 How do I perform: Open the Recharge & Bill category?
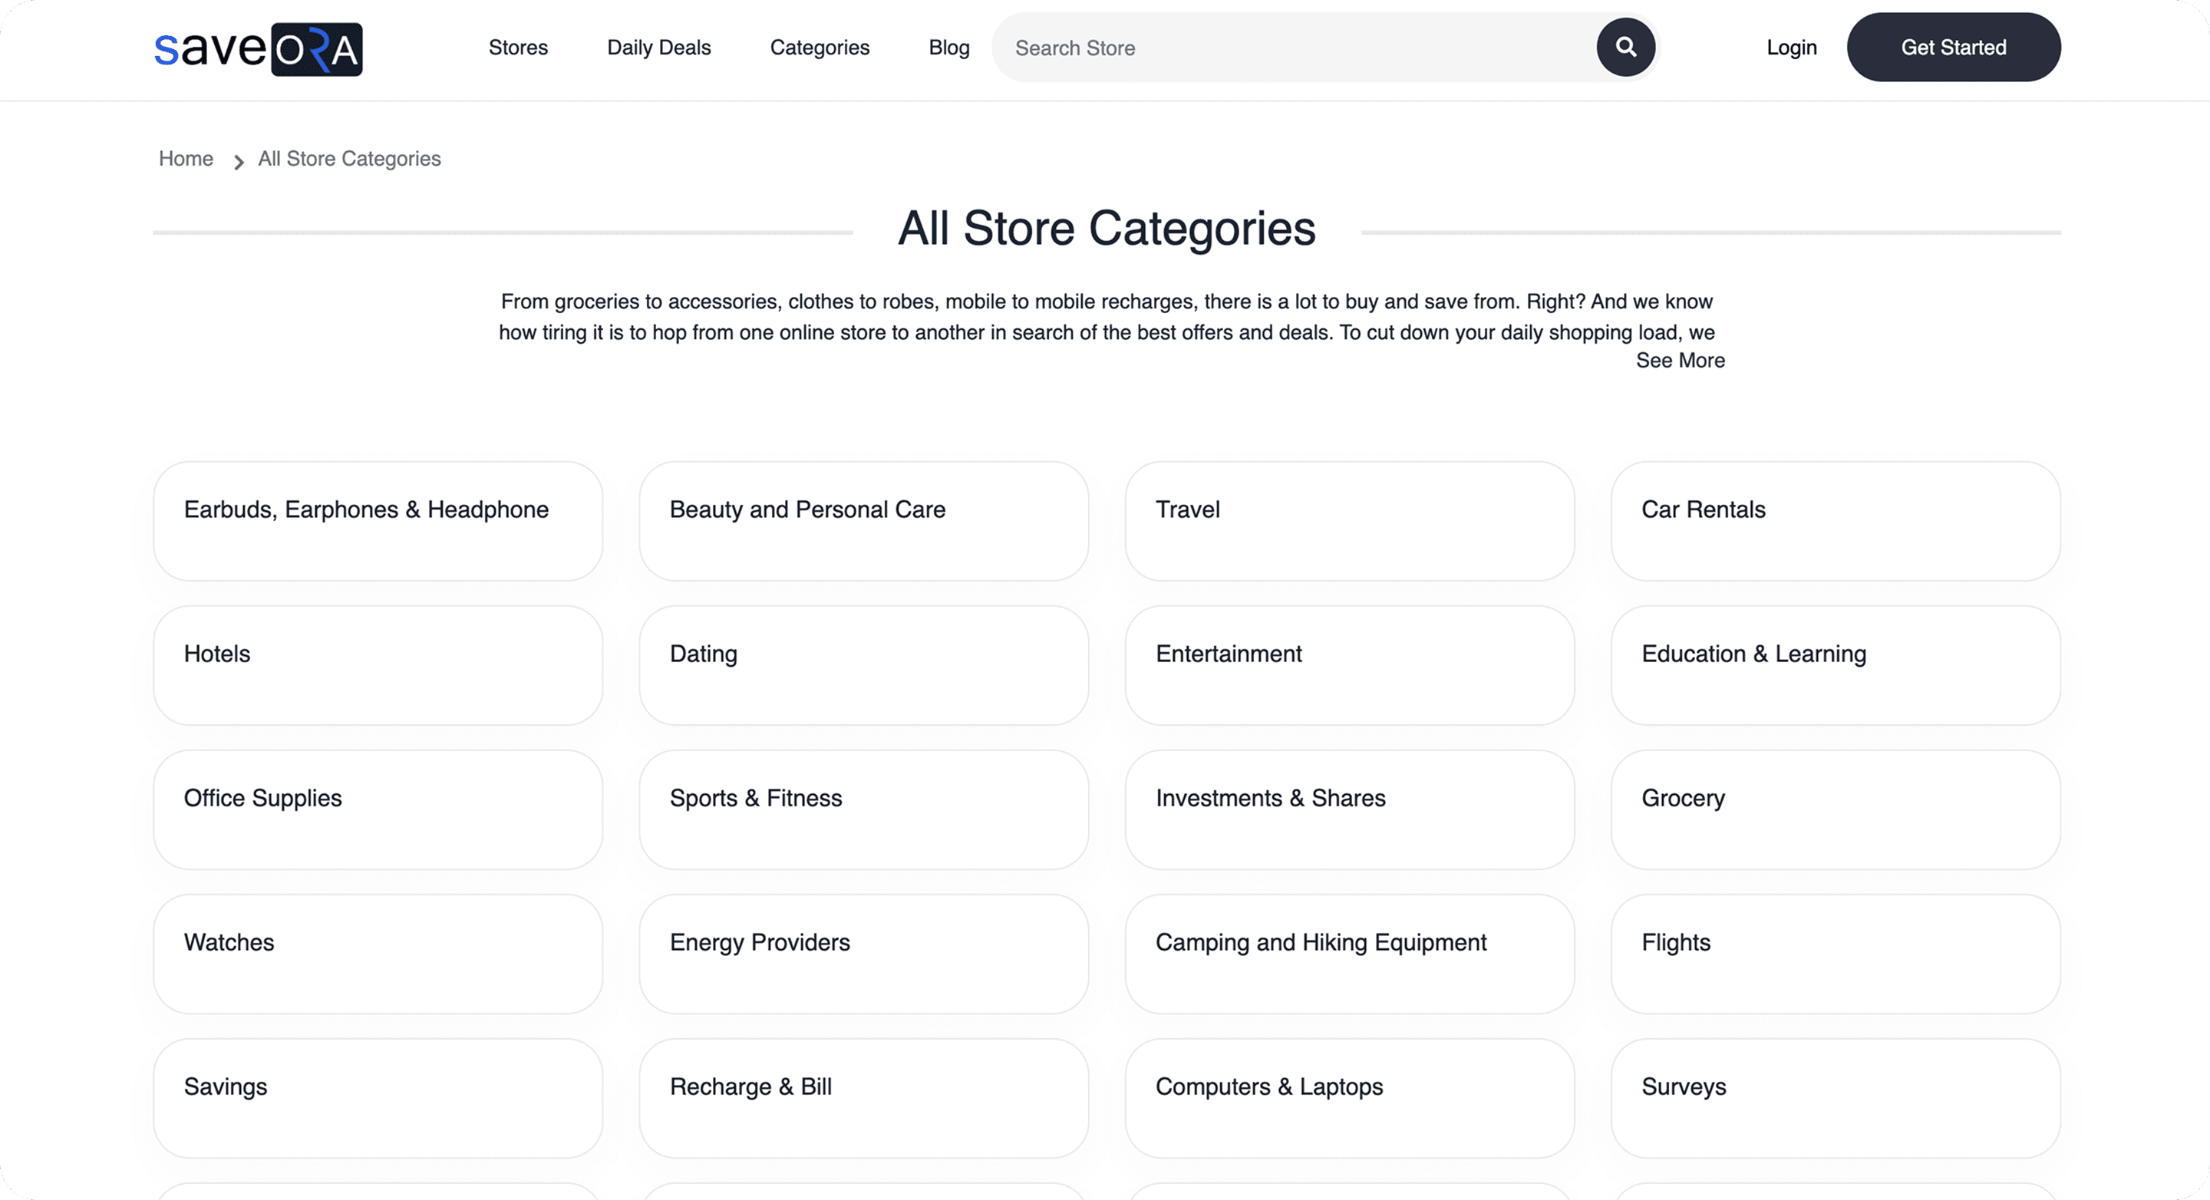863,1097
